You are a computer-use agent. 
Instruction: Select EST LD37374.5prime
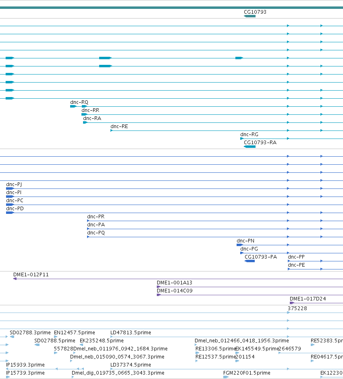coord(131,365)
